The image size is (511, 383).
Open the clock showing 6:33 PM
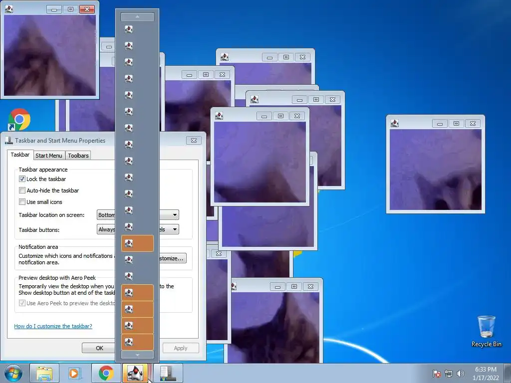[486, 373]
